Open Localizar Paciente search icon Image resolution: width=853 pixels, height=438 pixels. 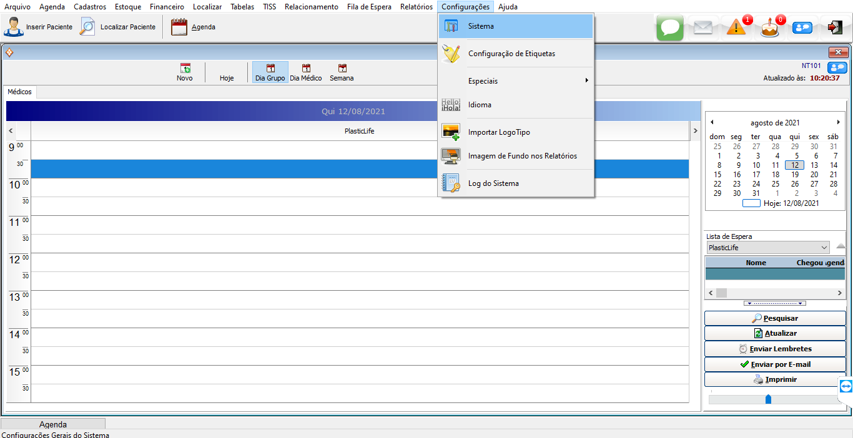(x=88, y=27)
